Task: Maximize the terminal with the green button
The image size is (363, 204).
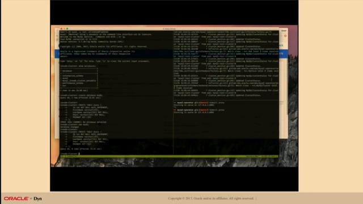Action: (67, 29)
